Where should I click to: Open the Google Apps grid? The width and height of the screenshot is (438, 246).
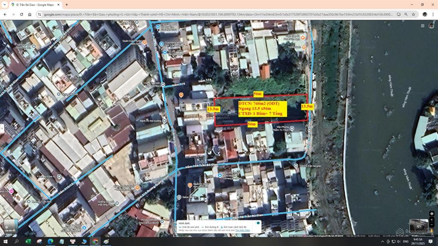[x=423, y=26]
